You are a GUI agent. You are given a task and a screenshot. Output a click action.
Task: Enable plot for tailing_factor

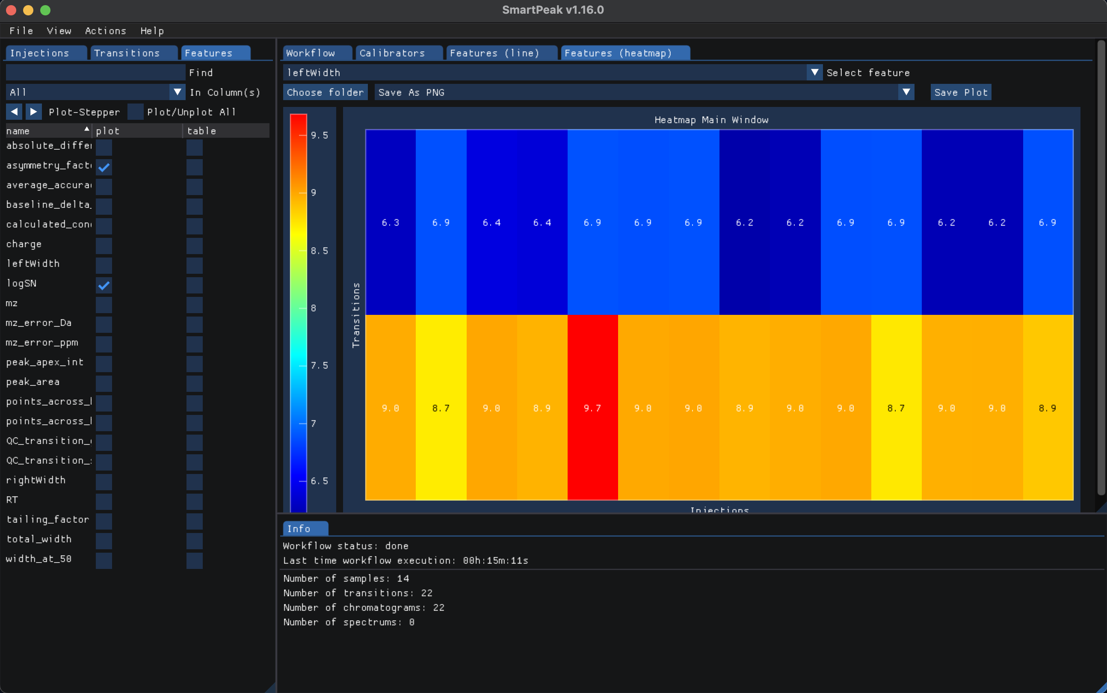pyautogui.click(x=104, y=521)
